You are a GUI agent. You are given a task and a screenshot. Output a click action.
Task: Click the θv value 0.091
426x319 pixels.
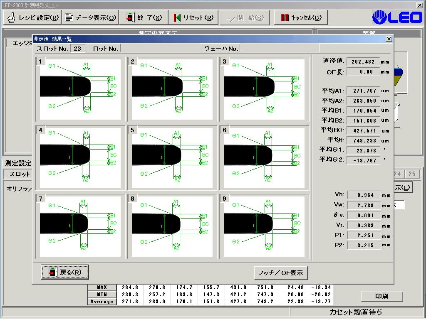(364, 216)
